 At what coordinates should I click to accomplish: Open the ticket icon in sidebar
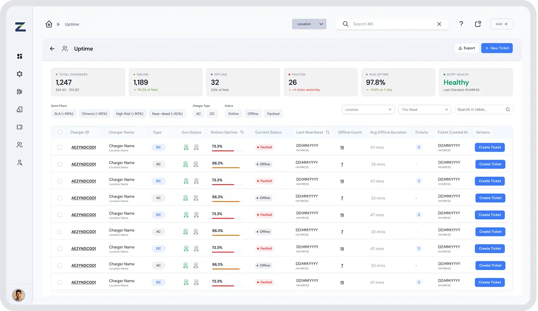point(20,127)
